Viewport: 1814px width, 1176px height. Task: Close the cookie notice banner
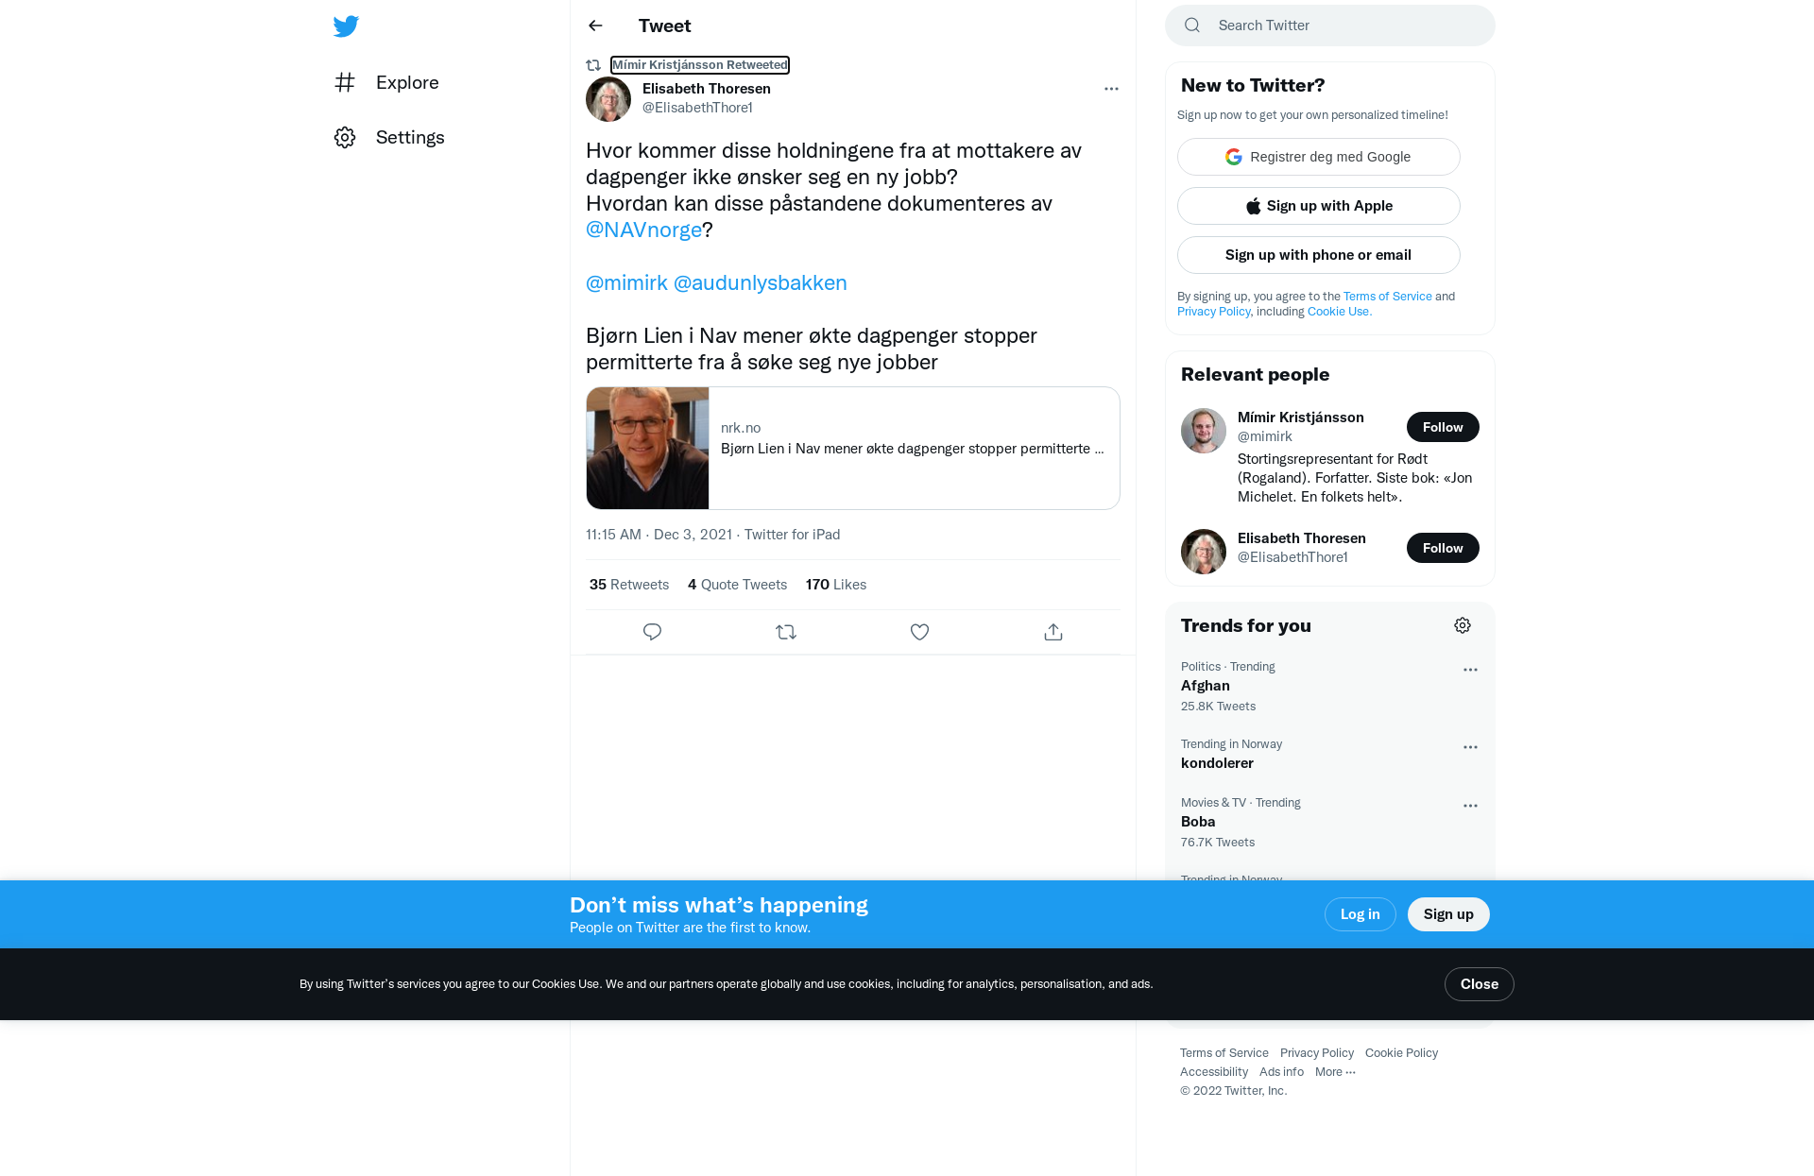click(1479, 984)
